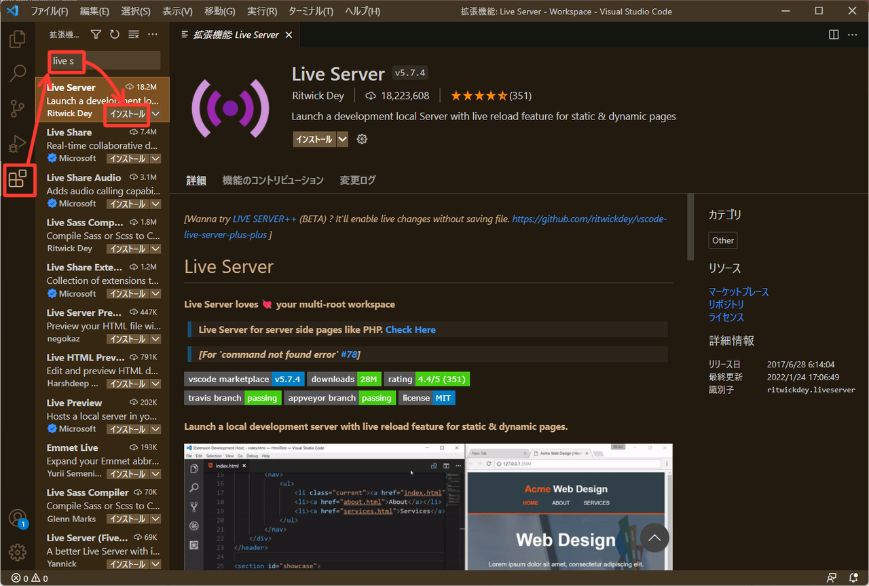Split the editor to the right
Viewport: 869px width, 586px height.
pyautogui.click(x=834, y=35)
